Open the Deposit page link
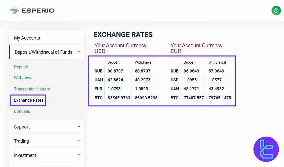Screen dimensions: 284x167 (x=21, y=67)
